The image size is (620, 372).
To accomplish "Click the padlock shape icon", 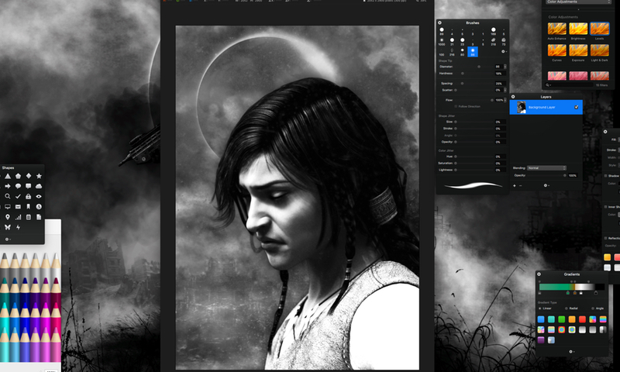I will coord(29,197).
